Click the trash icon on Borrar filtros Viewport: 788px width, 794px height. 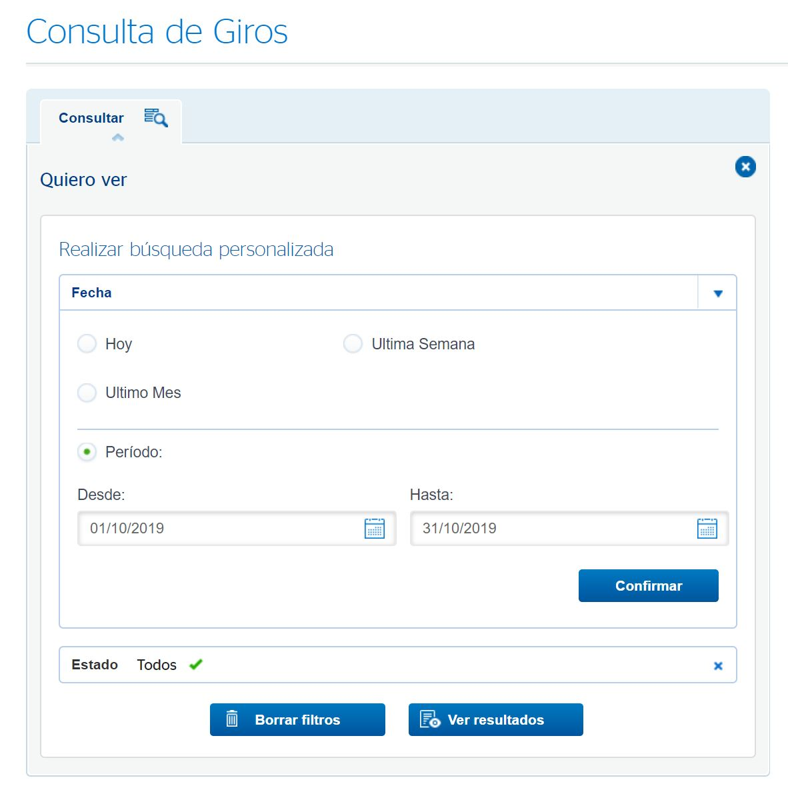232,719
